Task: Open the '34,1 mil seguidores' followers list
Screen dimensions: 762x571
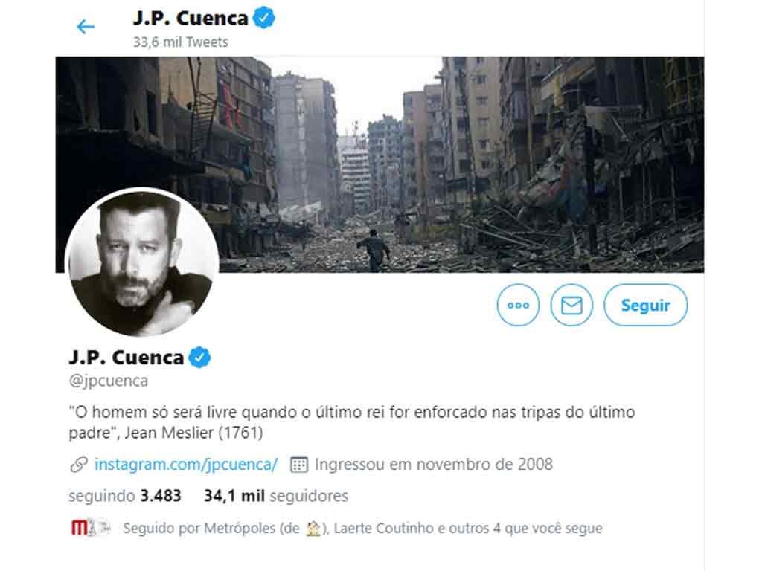Action: click(276, 495)
